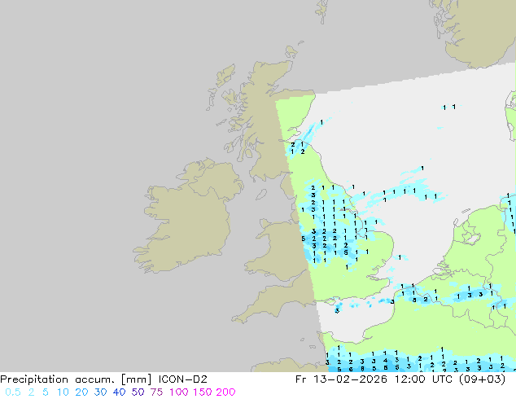
Task: Click the legend value 2 in the mm scale
Action: click(x=31, y=392)
